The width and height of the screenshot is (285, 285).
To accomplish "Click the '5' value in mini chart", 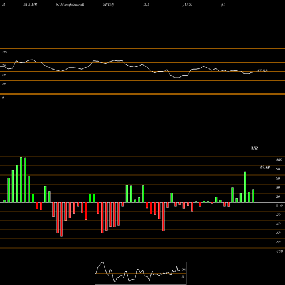I will (x=182, y=277).
